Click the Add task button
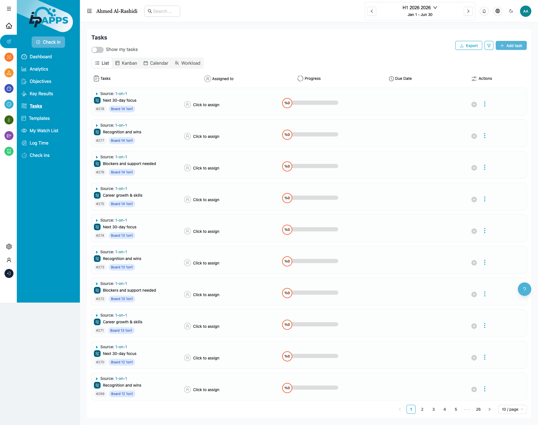 (x=511, y=45)
